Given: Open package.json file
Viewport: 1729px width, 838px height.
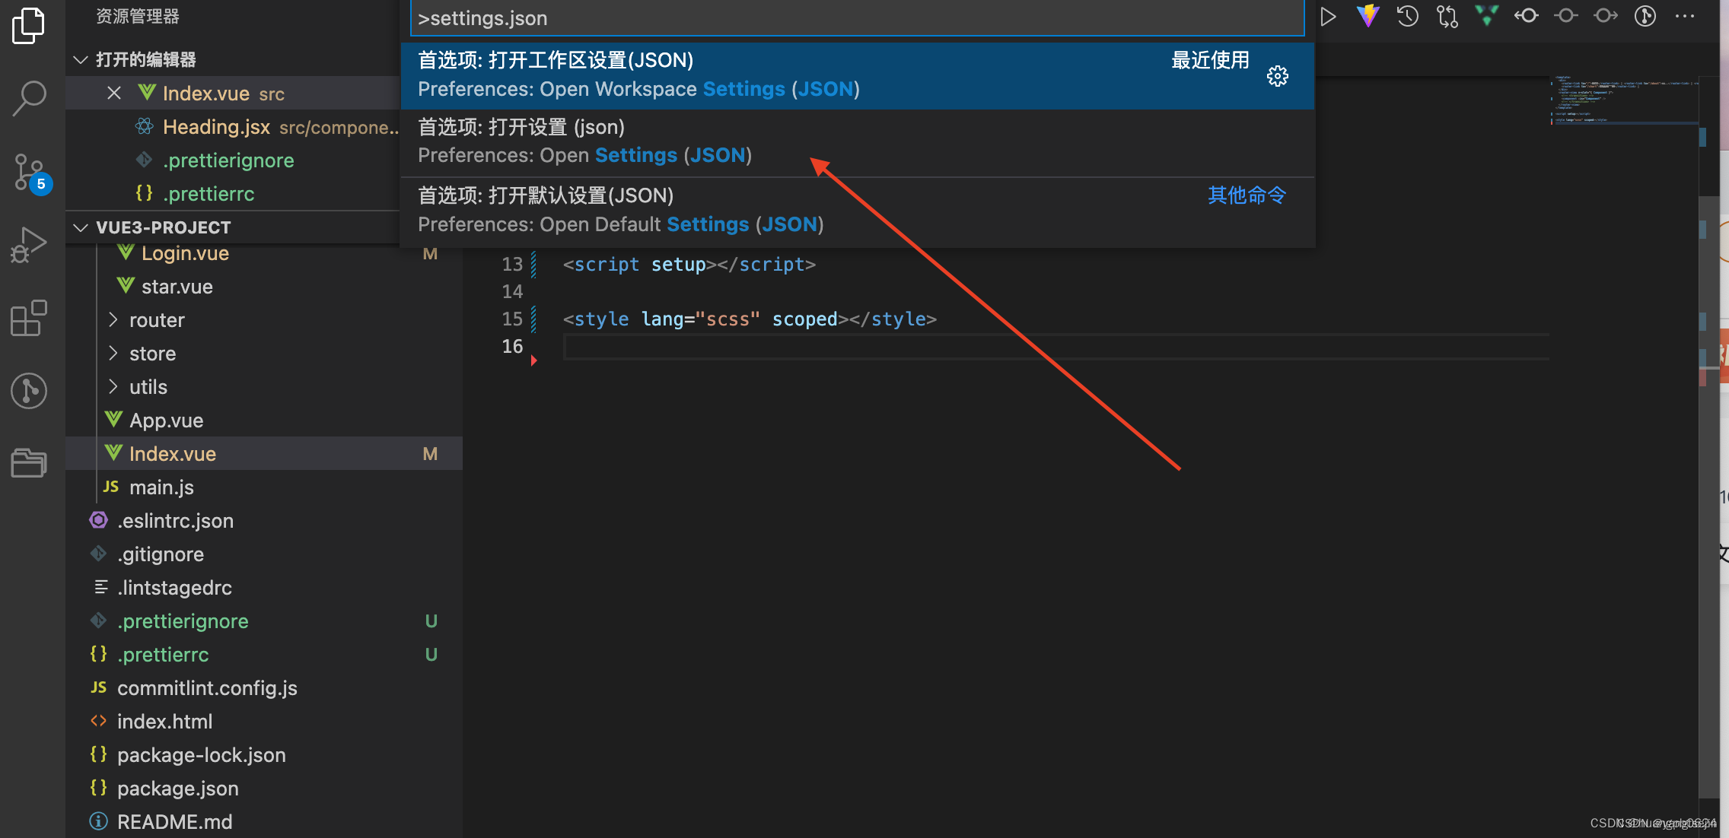Looking at the screenshot, I should point(264,788).
